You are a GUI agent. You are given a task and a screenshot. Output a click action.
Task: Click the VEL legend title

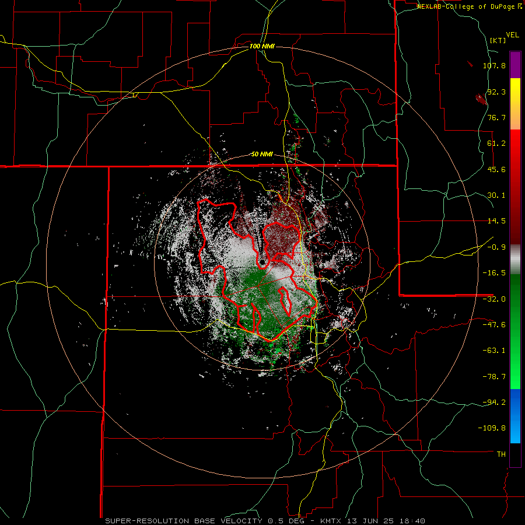[512, 35]
